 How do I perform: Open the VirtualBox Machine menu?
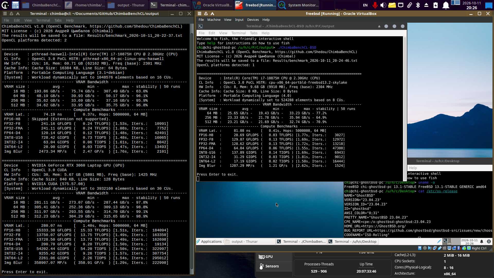214,20
